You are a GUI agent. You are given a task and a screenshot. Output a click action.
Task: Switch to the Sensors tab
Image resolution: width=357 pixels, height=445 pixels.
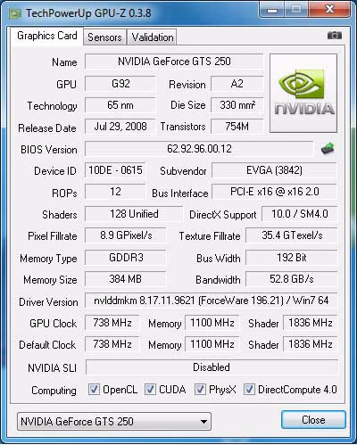click(x=104, y=37)
